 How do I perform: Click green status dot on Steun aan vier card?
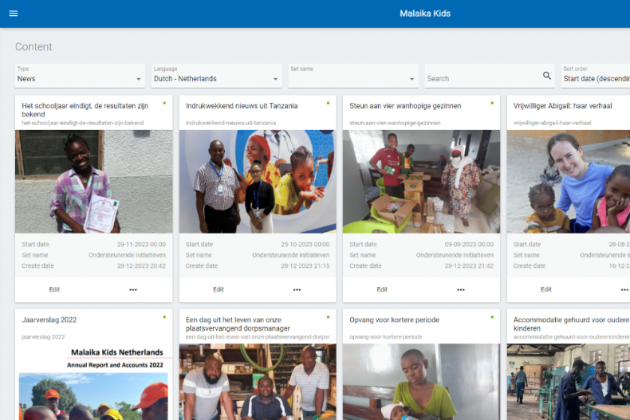(x=492, y=103)
